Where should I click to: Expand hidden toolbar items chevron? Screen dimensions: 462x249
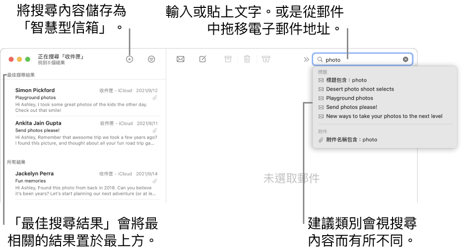point(306,60)
